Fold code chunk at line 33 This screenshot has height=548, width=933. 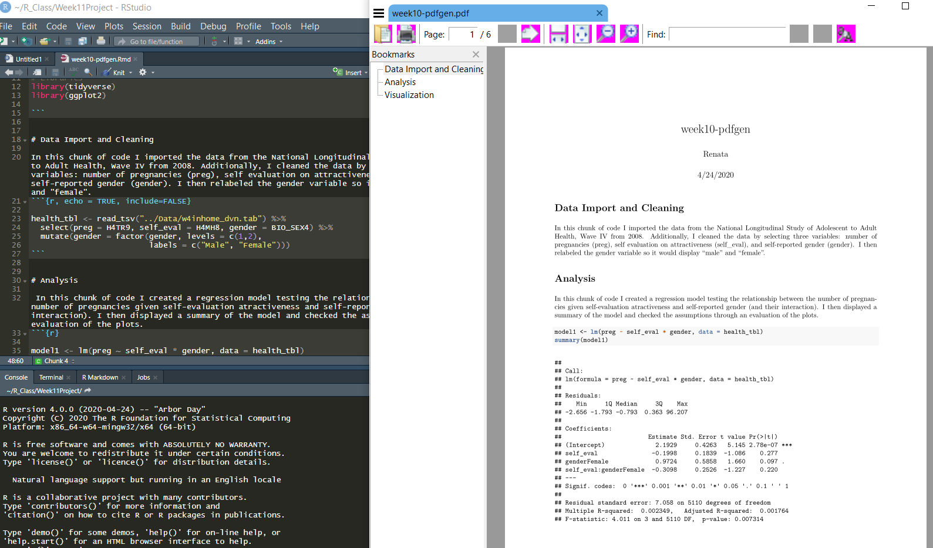(25, 334)
